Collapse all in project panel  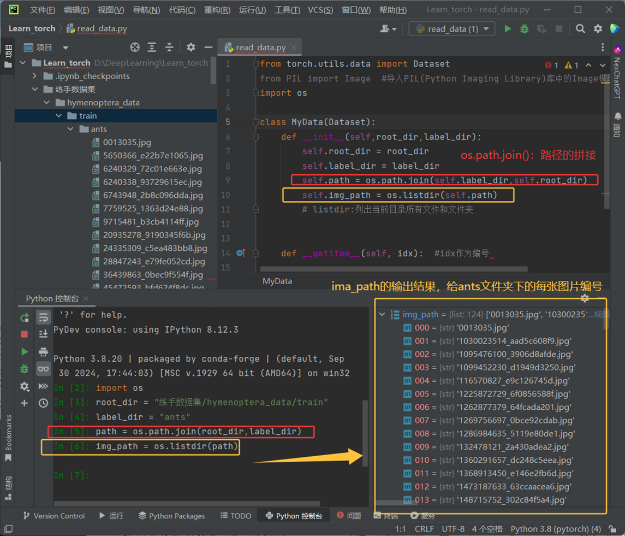point(169,48)
